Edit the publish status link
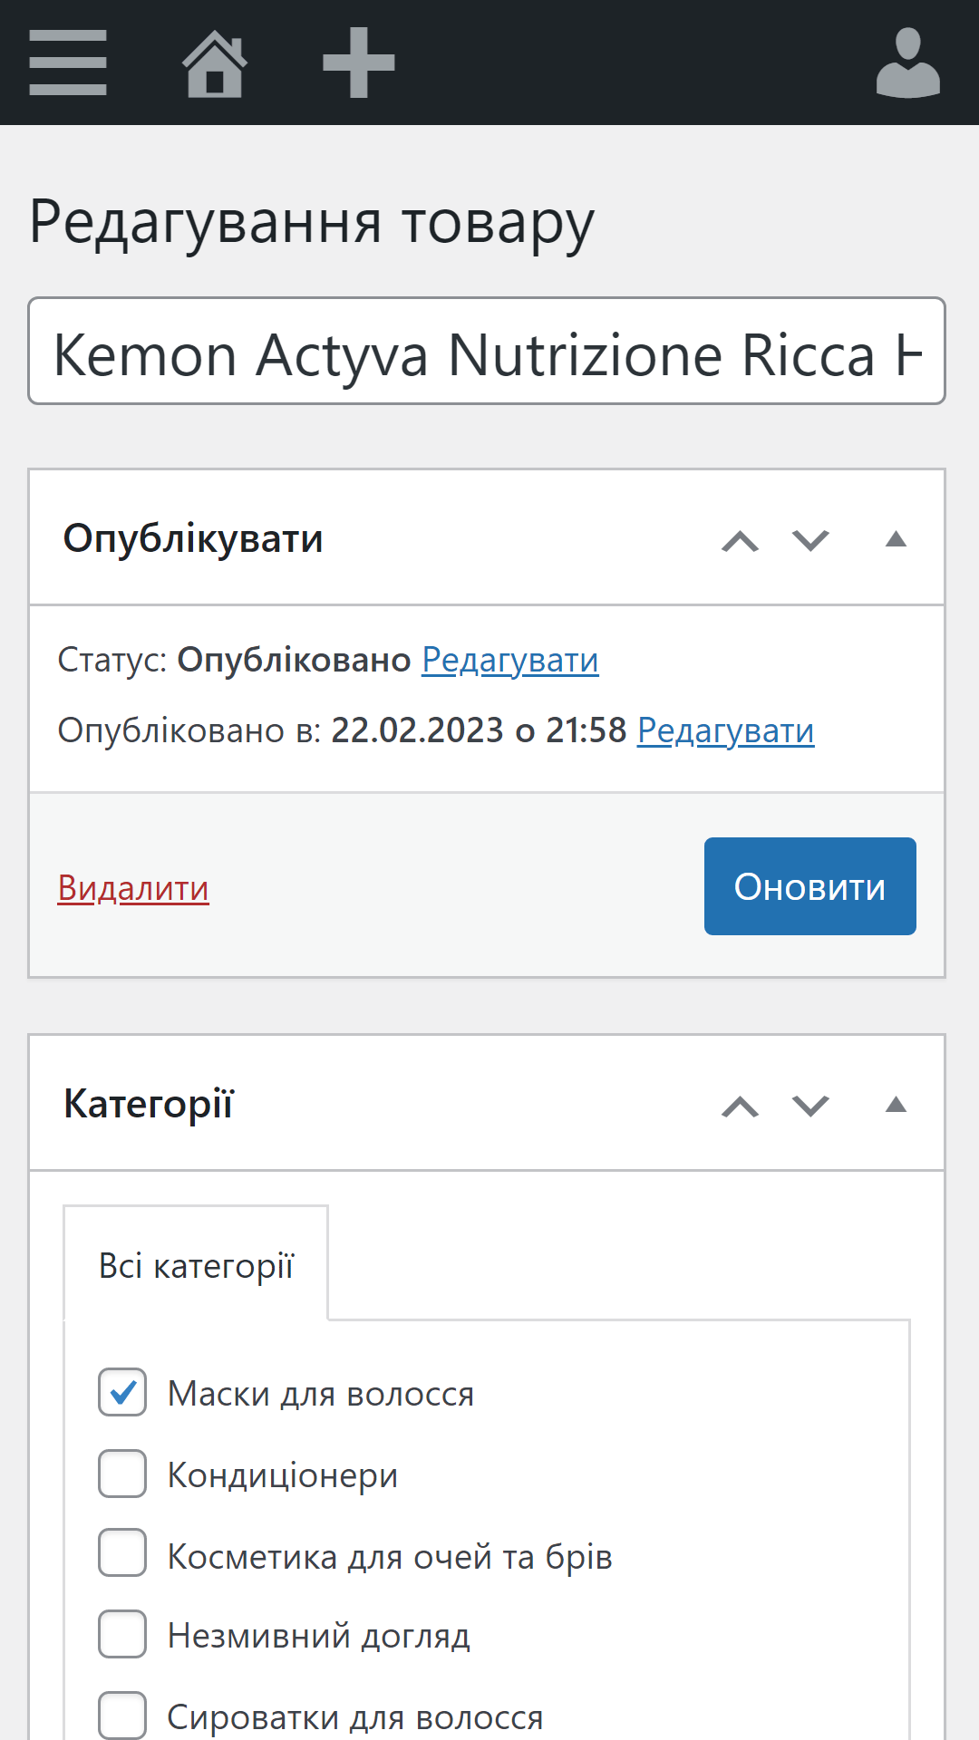 coord(509,660)
